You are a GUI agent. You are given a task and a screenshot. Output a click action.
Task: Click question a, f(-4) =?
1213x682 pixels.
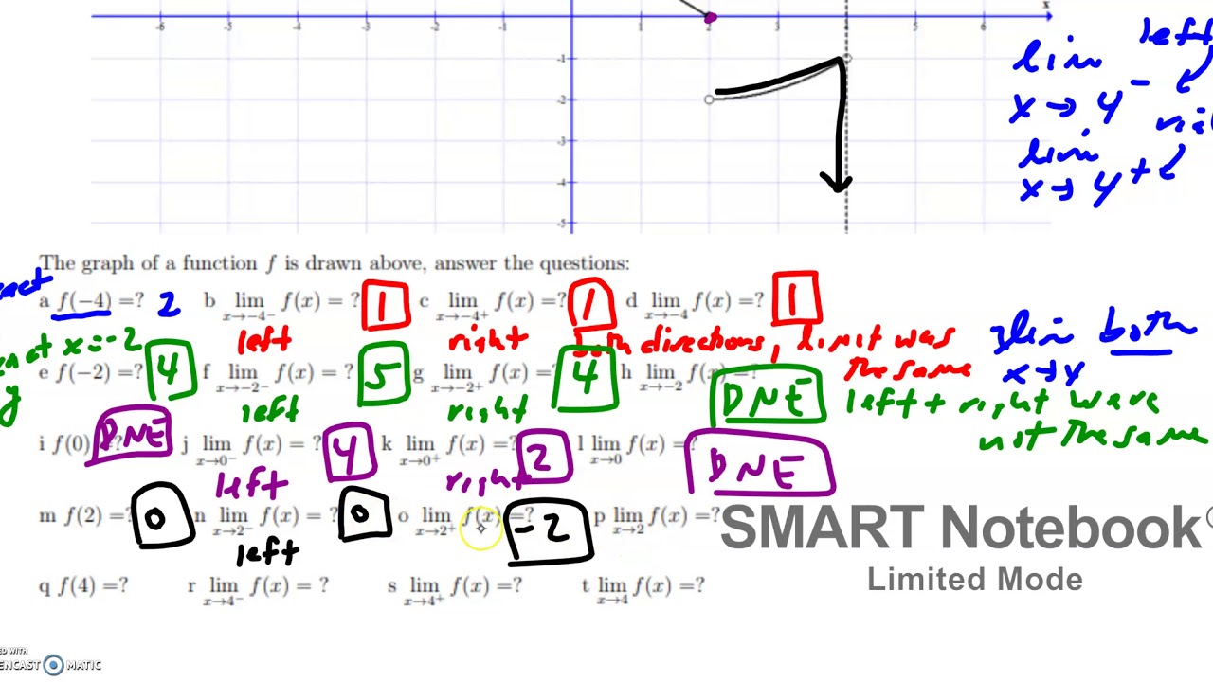(x=91, y=302)
